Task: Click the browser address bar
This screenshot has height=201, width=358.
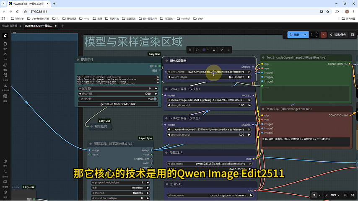Action: tap(169, 11)
